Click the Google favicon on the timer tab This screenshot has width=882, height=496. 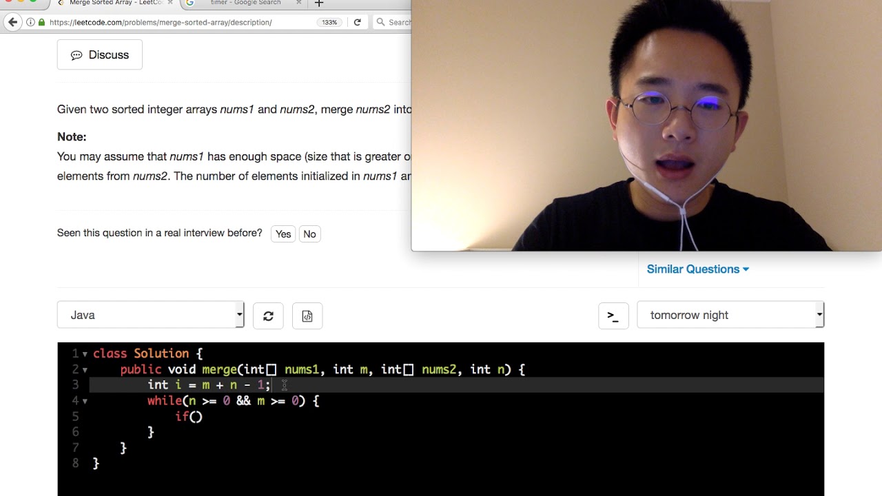point(190,3)
